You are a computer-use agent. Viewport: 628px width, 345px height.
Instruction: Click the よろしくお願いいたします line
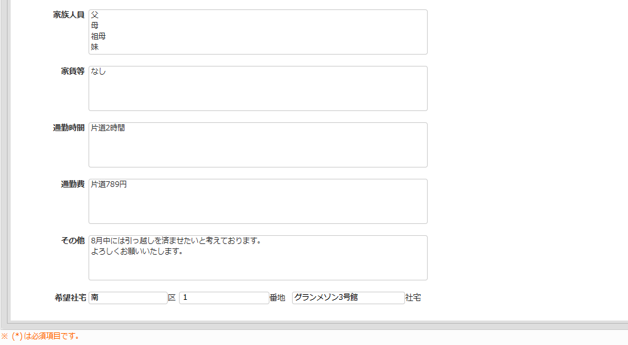click(x=136, y=252)
